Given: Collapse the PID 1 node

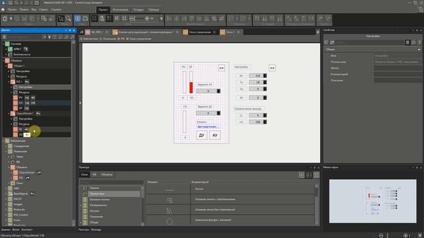Looking at the screenshot, I should pos(9,81).
